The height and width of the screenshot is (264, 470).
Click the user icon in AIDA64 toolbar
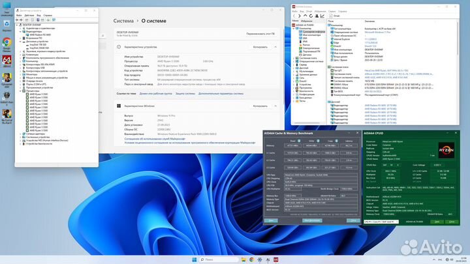317,16
